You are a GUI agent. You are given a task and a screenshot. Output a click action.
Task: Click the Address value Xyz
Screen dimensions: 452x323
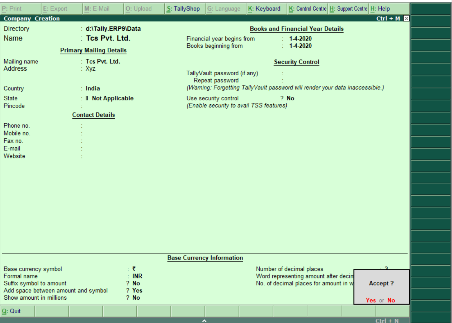[90, 69]
